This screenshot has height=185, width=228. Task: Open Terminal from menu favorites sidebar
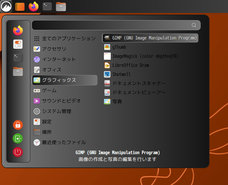18,58
